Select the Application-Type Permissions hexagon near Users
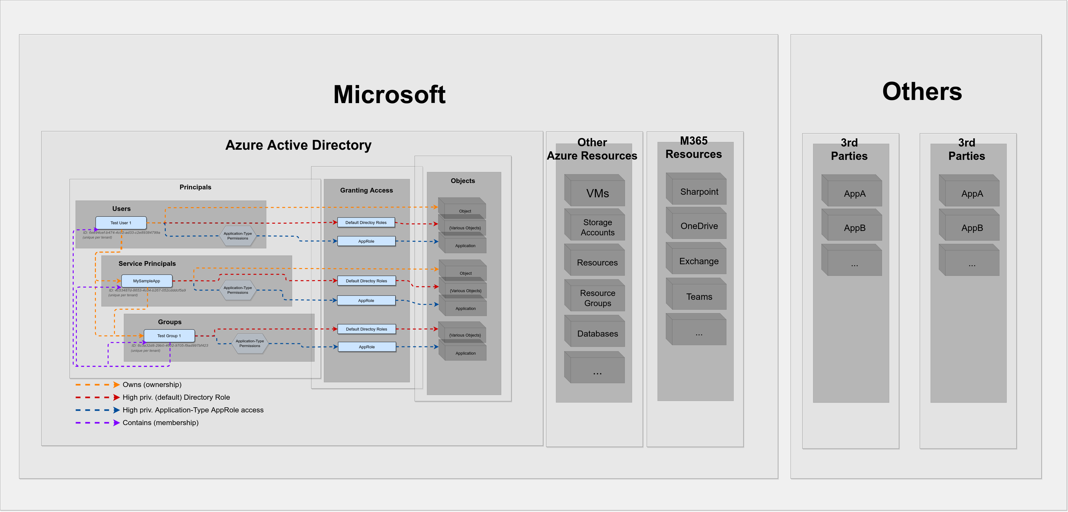 [x=237, y=236]
